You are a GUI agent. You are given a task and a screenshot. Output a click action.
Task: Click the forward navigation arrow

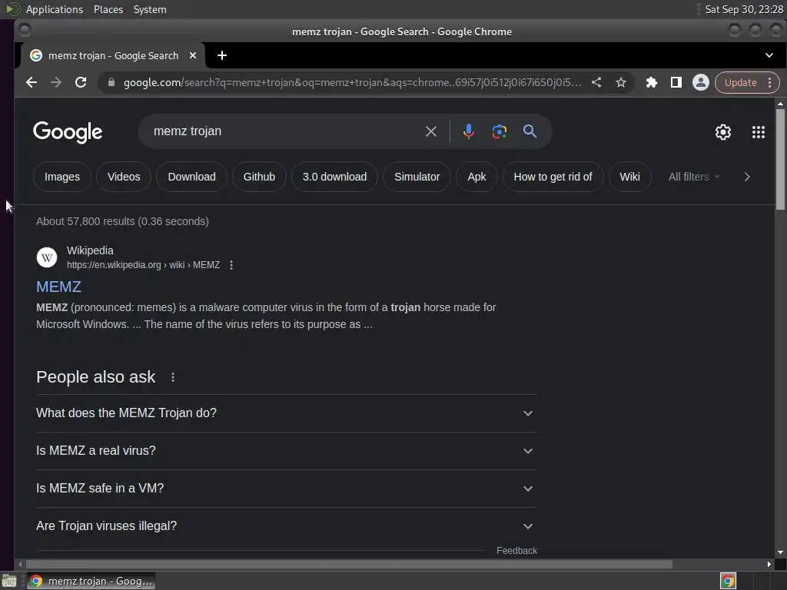(55, 82)
